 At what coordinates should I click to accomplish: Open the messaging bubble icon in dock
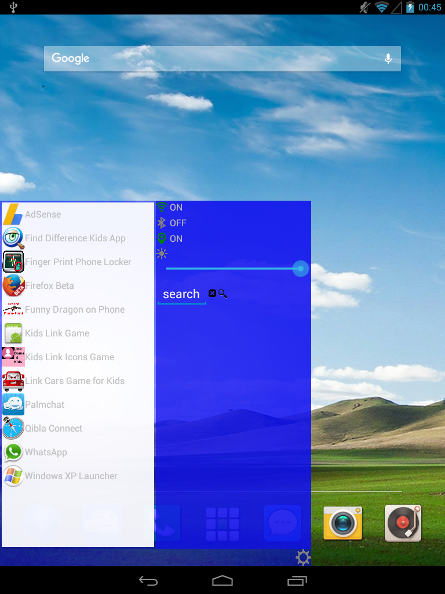point(282,523)
